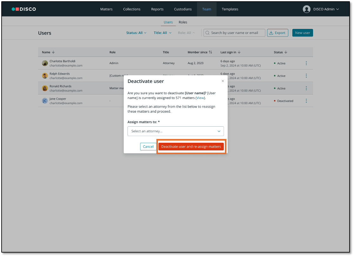Switch to the Roles tab

(x=183, y=22)
